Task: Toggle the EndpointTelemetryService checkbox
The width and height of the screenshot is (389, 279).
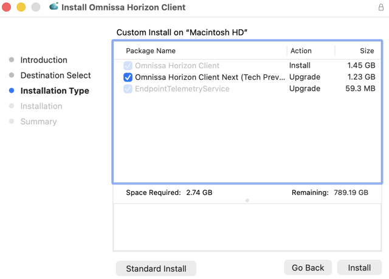Action: click(128, 89)
